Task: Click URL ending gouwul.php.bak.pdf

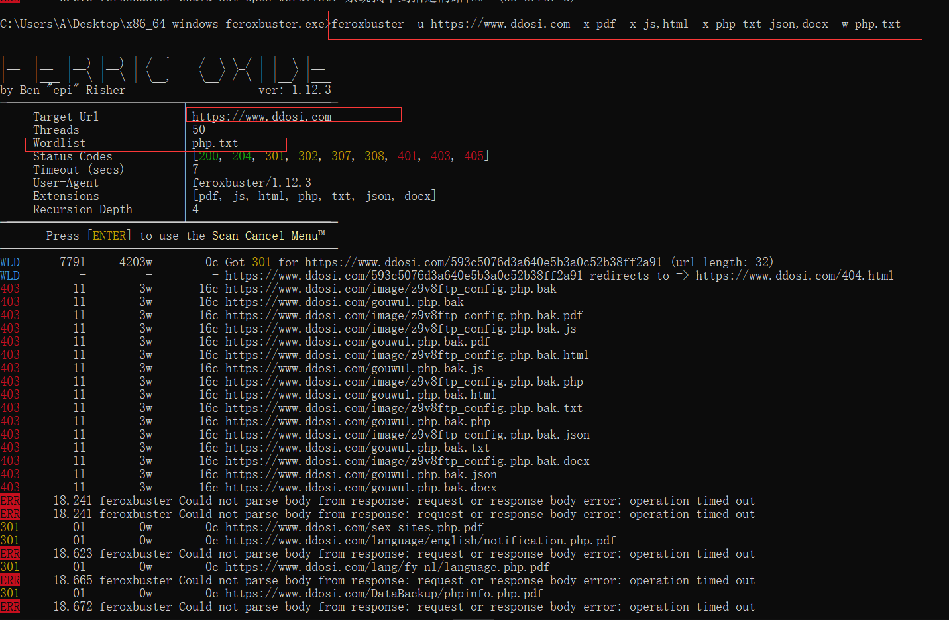Action: (357, 342)
